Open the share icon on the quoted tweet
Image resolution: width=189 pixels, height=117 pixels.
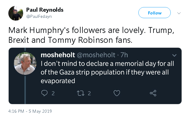[x=153, y=93]
